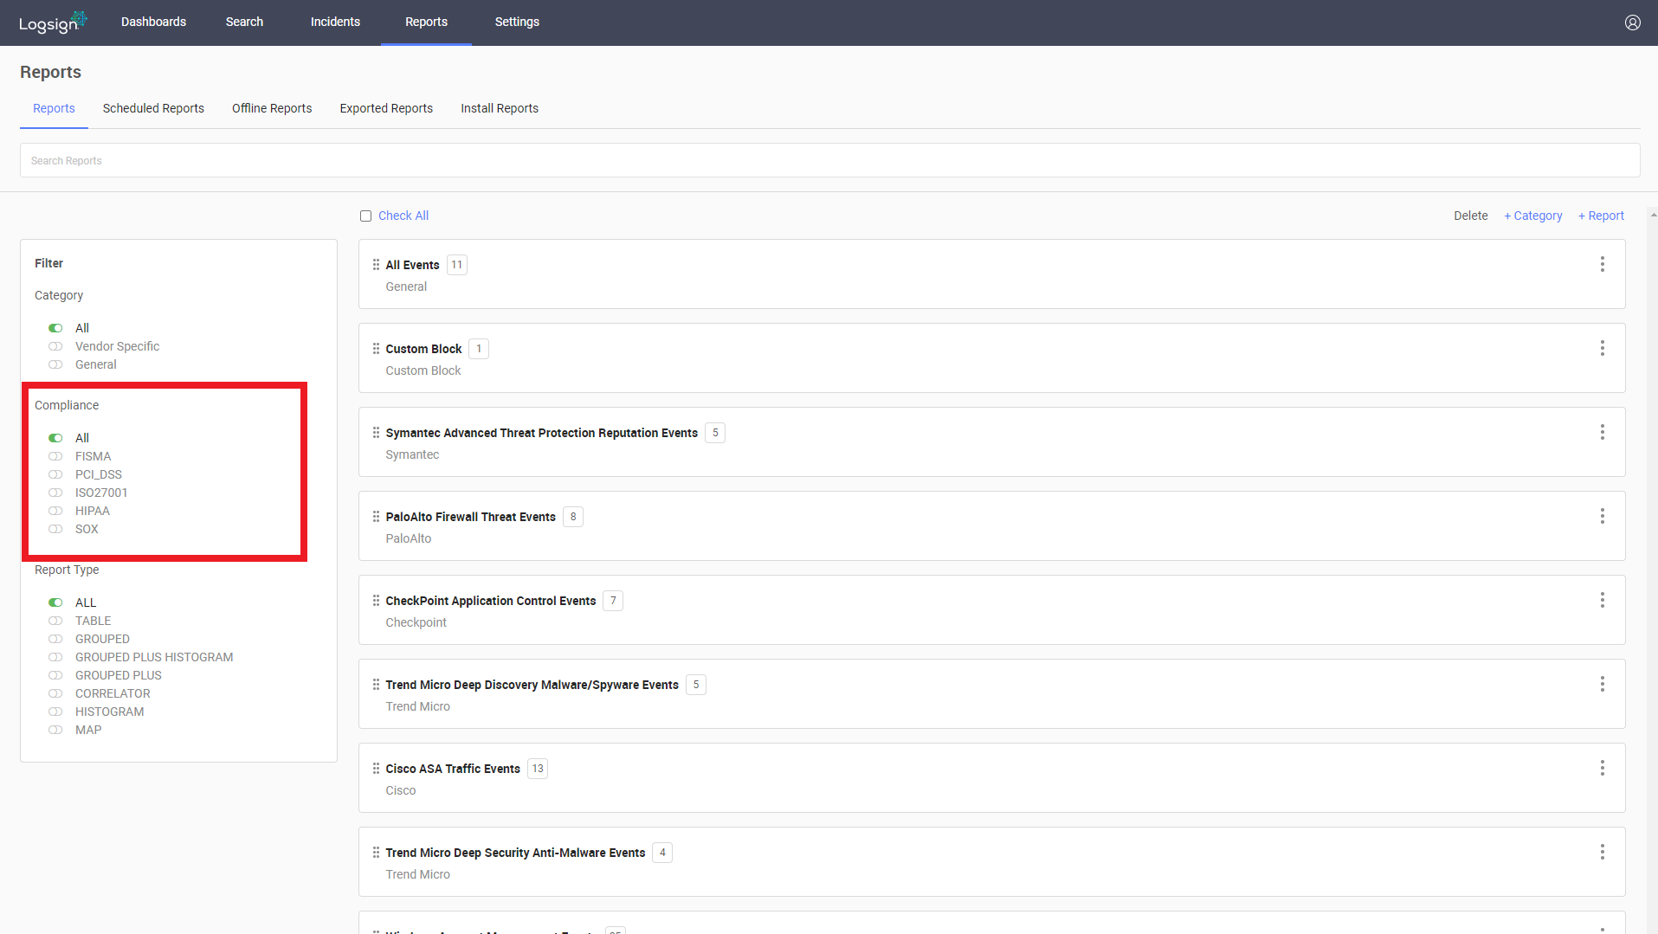This screenshot has width=1658, height=934.
Task: Click drag handle of Symantec Advanced Threat Protection
Action: click(x=376, y=433)
